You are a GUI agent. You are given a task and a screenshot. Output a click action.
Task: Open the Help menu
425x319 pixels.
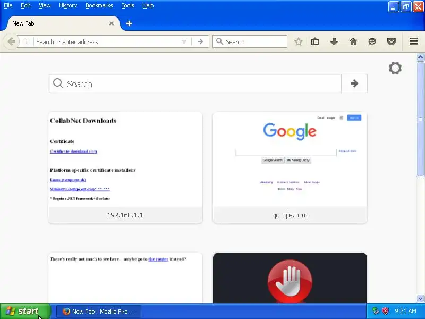[148, 5]
